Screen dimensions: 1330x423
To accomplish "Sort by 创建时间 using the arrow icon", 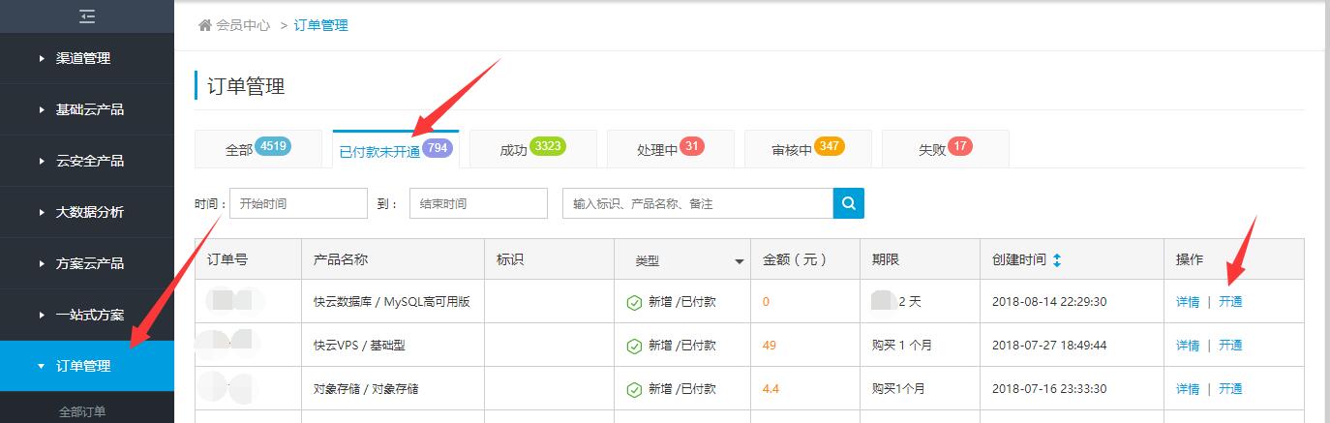I will pyautogui.click(x=1057, y=260).
